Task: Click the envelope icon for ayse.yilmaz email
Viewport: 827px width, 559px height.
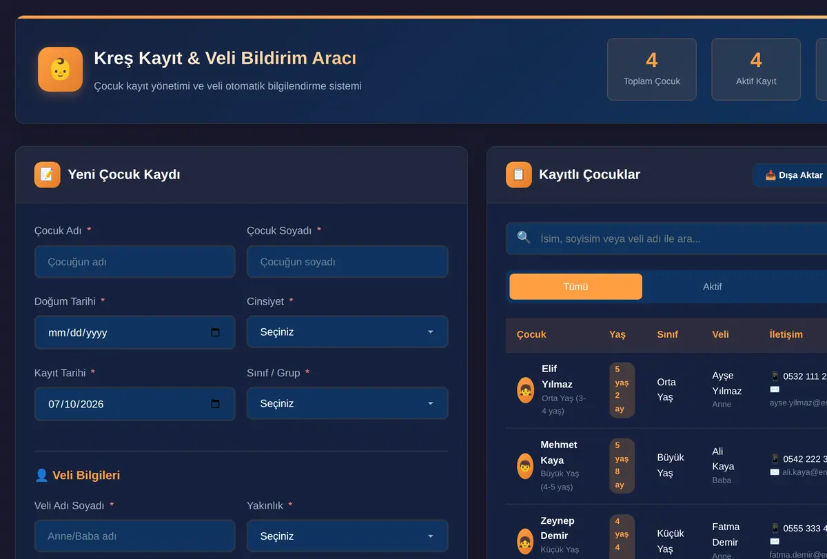Action: coord(775,389)
